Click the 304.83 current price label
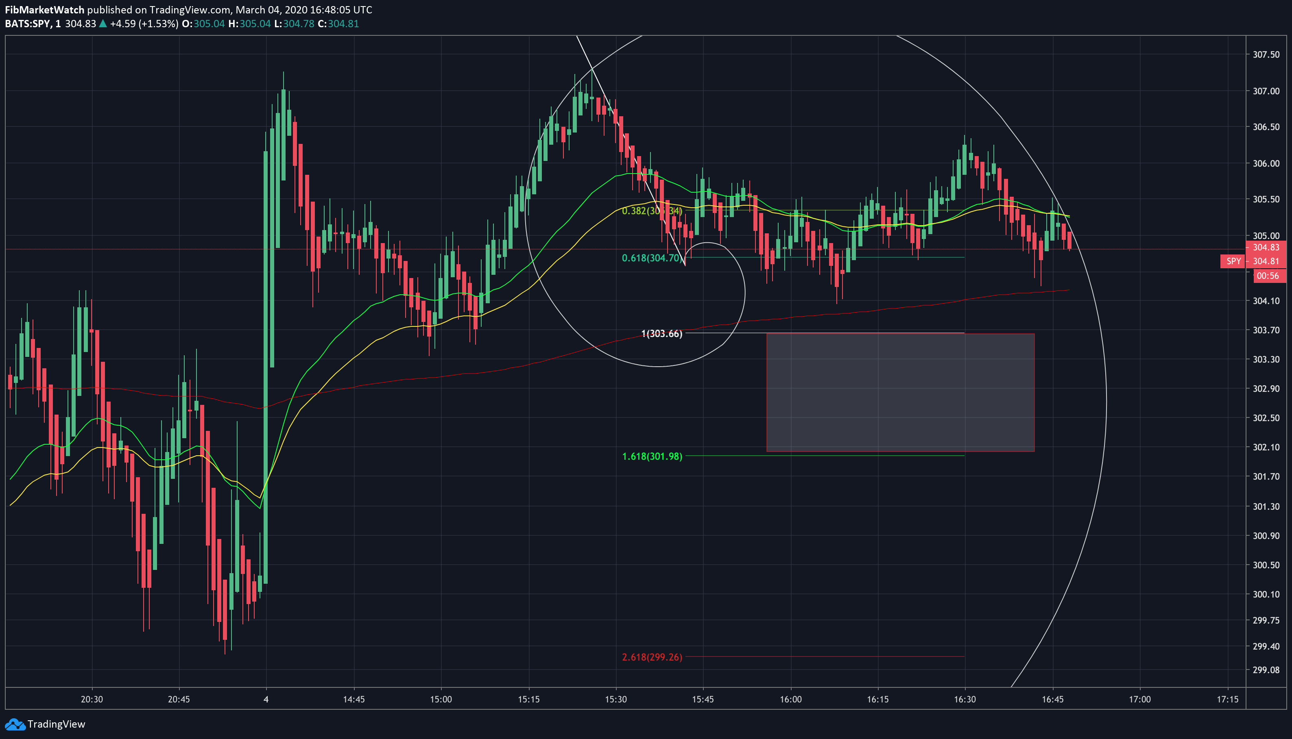This screenshot has height=739, width=1292. (1266, 247)
